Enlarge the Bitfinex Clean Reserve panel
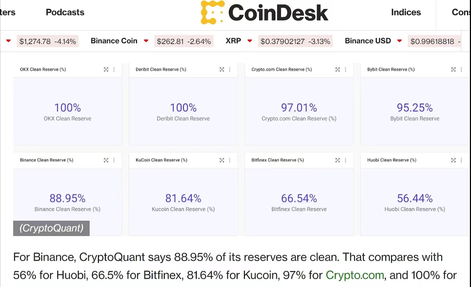 point(338,160)
